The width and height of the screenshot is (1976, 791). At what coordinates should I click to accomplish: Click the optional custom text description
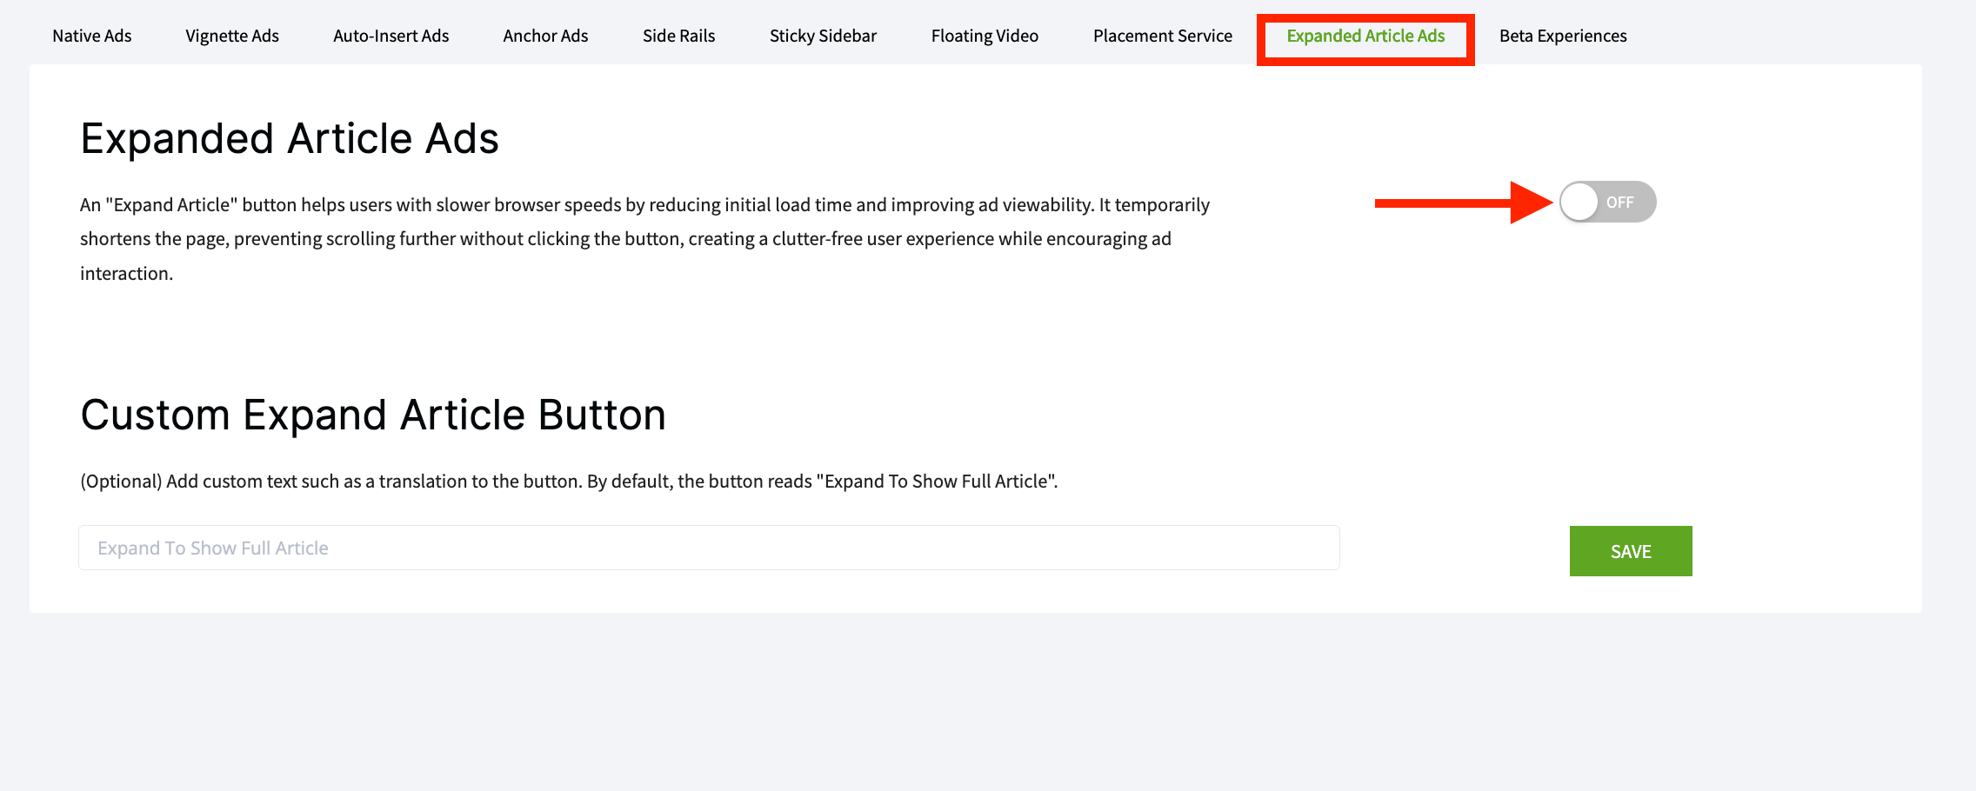point(569,482)
